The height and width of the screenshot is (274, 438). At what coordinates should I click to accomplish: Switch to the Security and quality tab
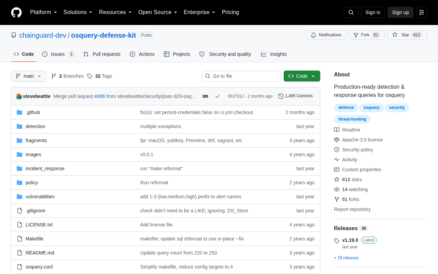[x=225, y=54]
